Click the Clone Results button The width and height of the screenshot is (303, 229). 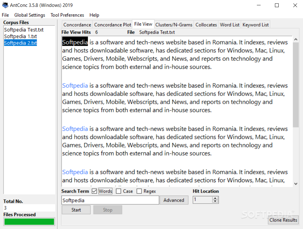(283, 220)
